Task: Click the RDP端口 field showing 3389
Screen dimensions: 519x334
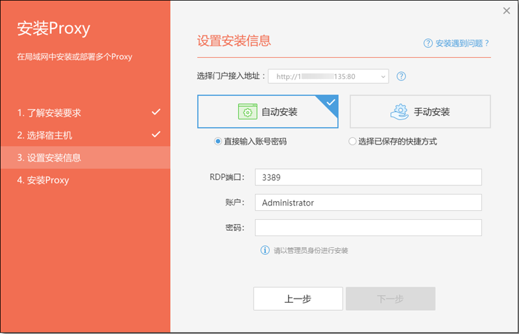Action: tap(368, 177)
